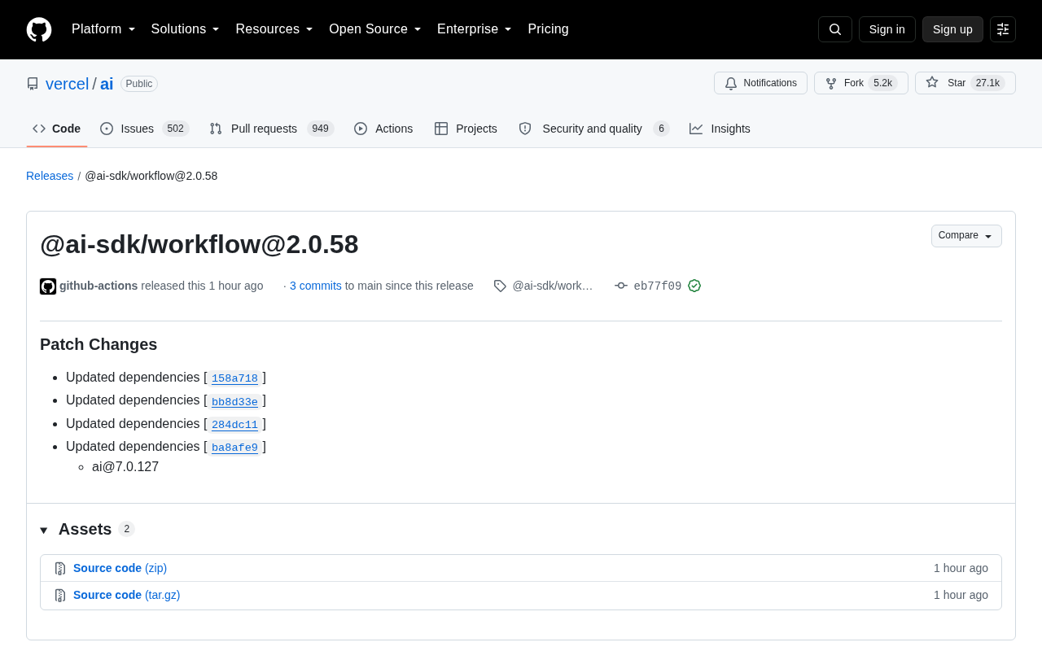Go to the Releases breadcrumb link
The width and height of the screenshot is (1042, 651).
50,176
